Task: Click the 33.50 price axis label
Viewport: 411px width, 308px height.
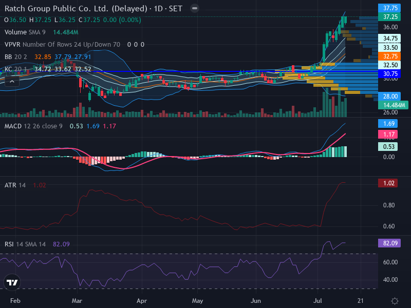Action: point(389,48)
